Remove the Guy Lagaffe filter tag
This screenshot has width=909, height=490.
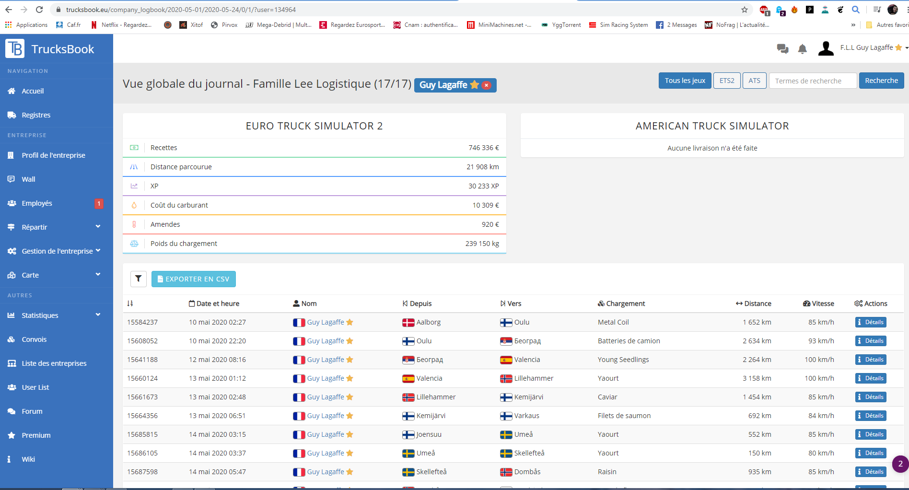click(x=487, y=85)
